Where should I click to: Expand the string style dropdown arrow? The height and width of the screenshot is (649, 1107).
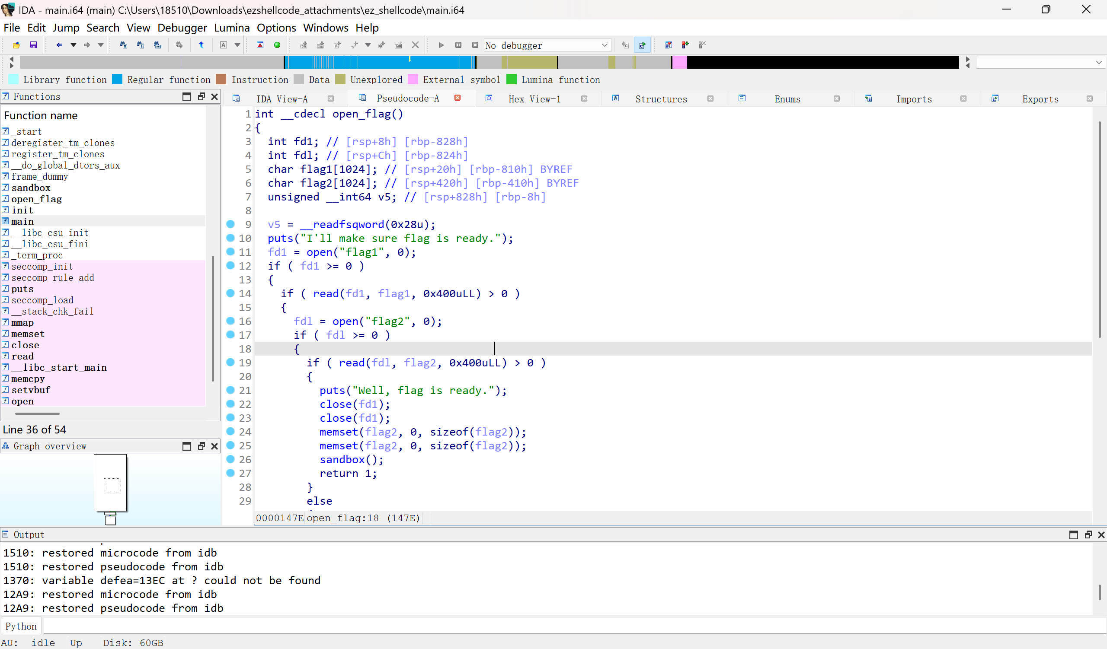point(368,45)
